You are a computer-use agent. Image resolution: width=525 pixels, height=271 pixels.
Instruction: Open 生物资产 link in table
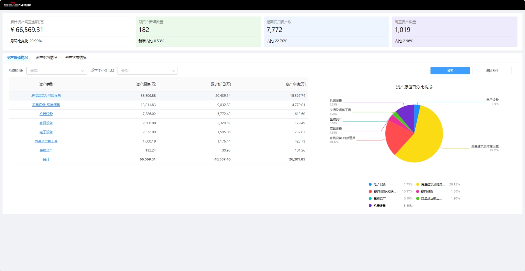(46, 150)
